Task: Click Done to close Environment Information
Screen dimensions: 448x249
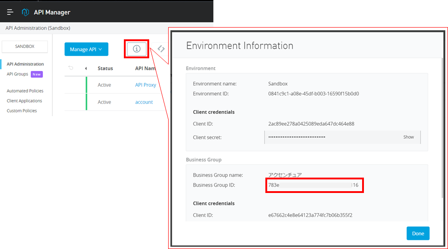Action: [x=418, y=233]
